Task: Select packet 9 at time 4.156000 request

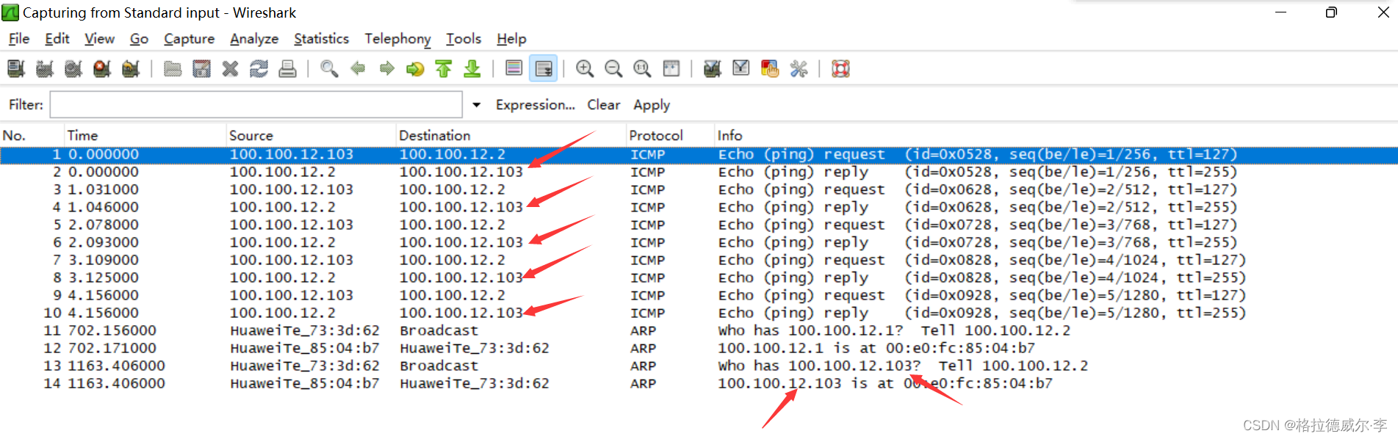Action: 699,295
